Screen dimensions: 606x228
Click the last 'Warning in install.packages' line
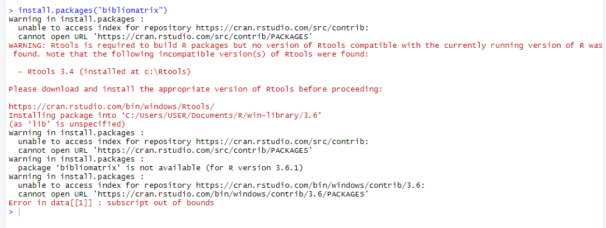76,177
